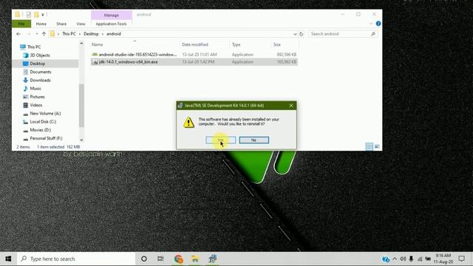Select Documents in navigation pane

coord(41,72)
